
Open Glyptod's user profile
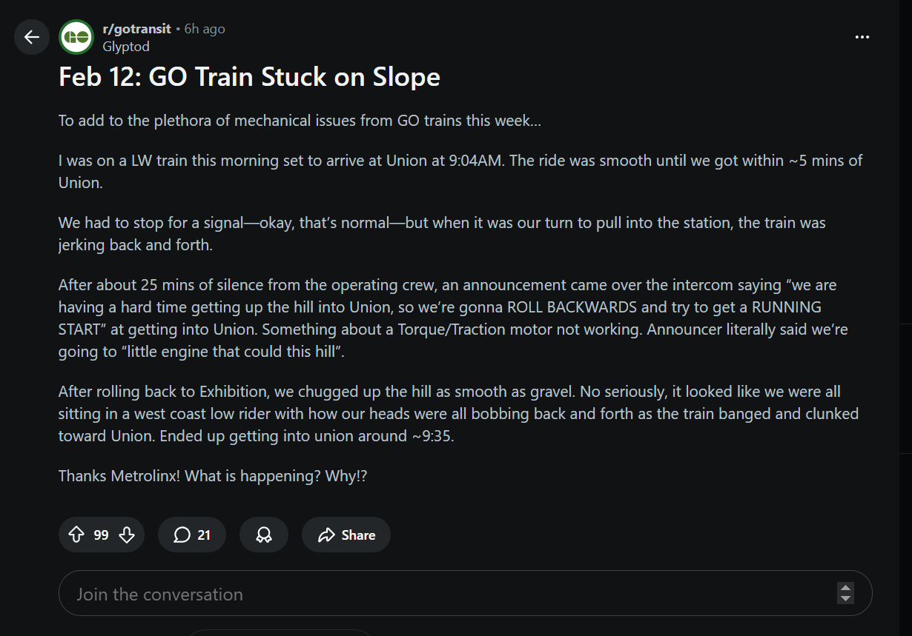pos(126,47)
